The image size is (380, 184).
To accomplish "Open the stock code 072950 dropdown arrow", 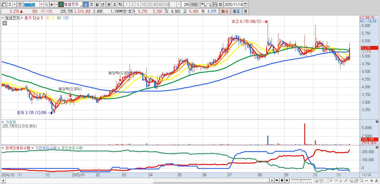I will tap(41, 4).
